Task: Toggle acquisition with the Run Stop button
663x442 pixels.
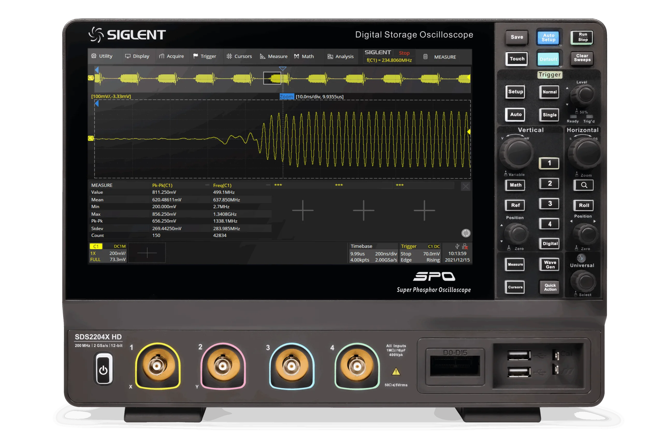Action: [x=582, y=37]
